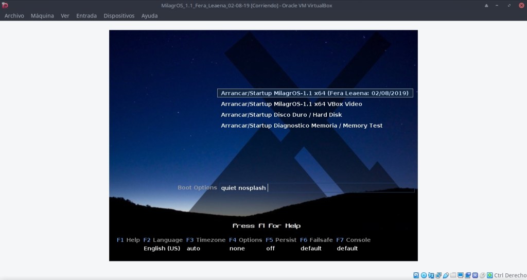The height and width of the screenshot is (280, 527).
Task: Click the USB devices pen-shaped icon
Action: (446, 275)
